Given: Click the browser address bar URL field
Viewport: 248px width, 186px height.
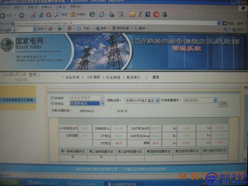Looking at the screenshot, I should click(x=82, y=23).
